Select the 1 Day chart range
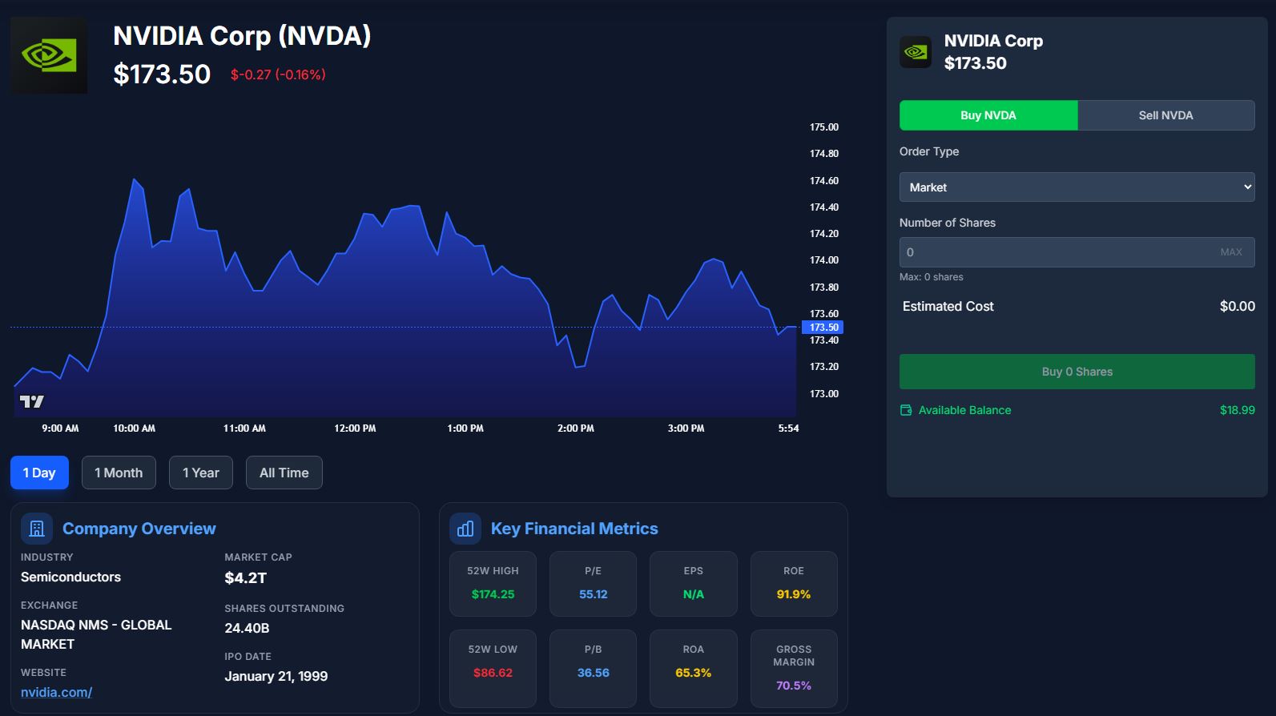Screen dimensions: 1276x716 tap(39, 473)
